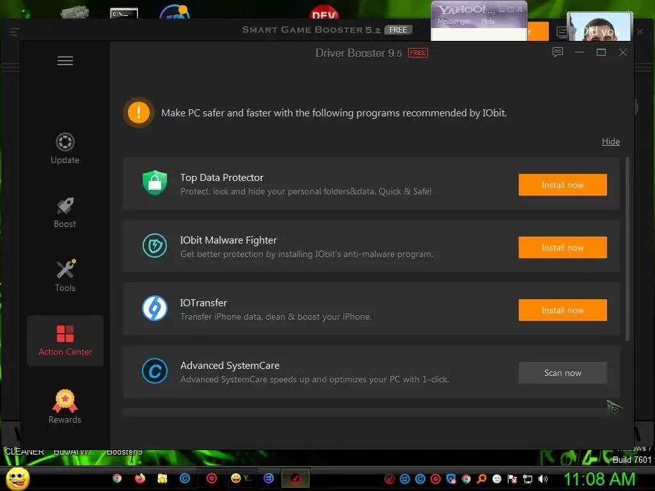This screenshot has width=655, height=491.
Task: Open Help menu in Yahoo window
Action: 487,21
